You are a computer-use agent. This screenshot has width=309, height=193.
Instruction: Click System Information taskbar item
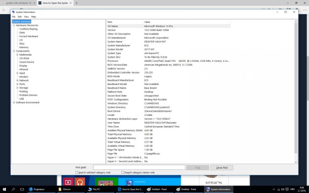click(218, 189)
